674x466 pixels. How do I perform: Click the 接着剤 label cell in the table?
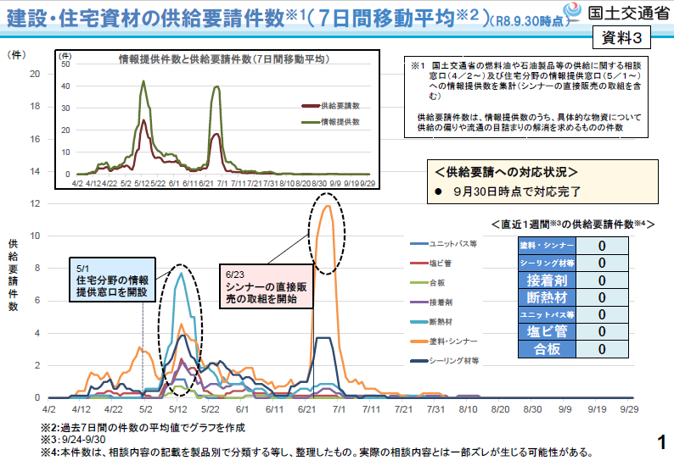[x=547, y=280]
